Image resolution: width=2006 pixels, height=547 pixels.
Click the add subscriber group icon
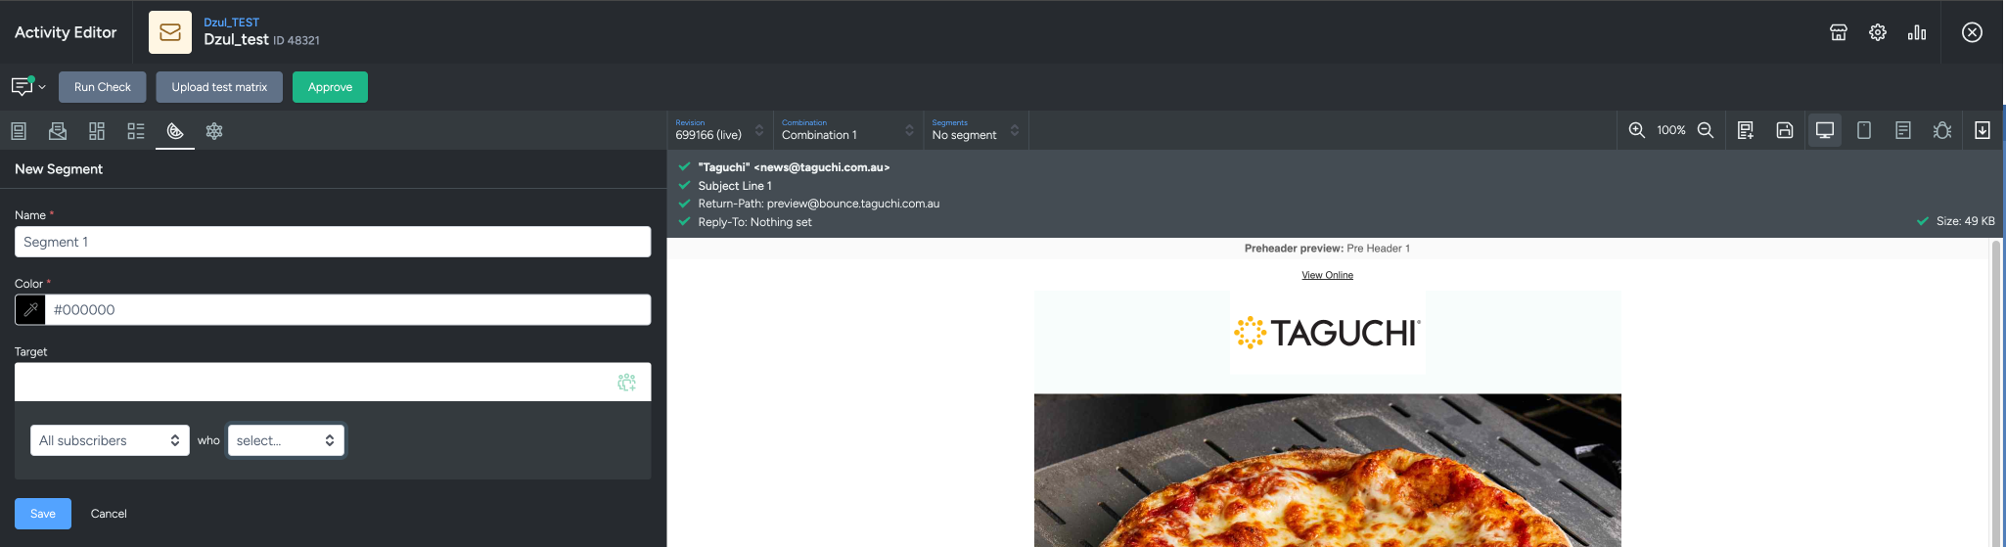(627, 382)
